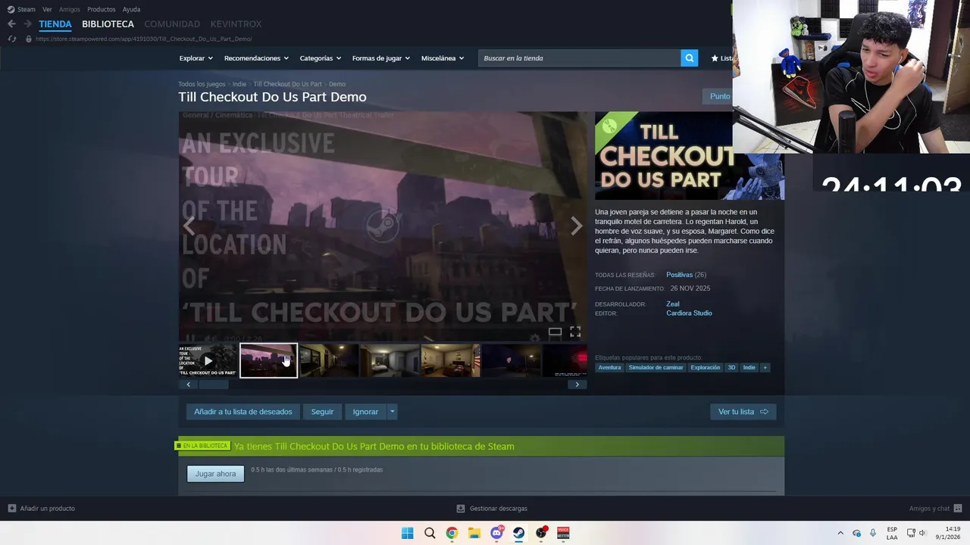Open developer Zeal link

point(673,304)
